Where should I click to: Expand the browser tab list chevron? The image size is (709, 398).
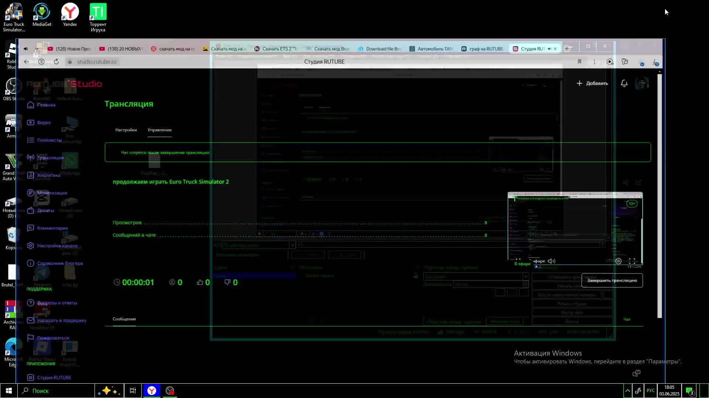click(37, 49)
